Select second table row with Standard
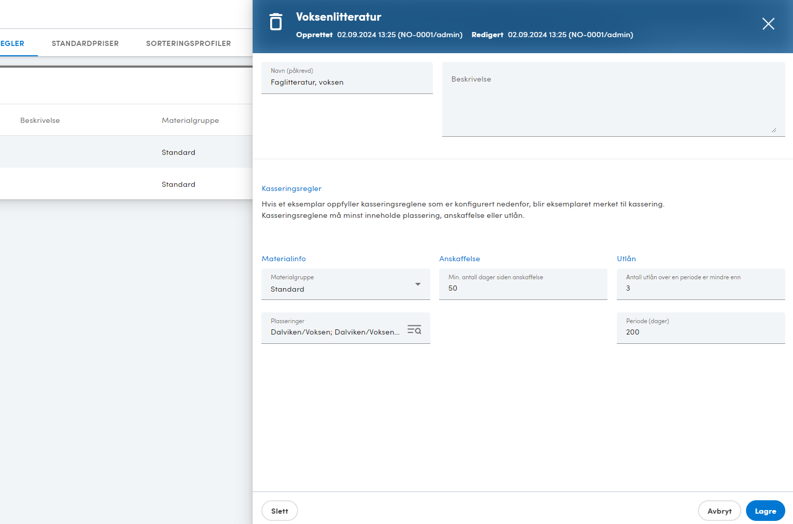Image resolution: width=793 pixels, height=524 pixels. pyautogui.click(x=126, y=184)
